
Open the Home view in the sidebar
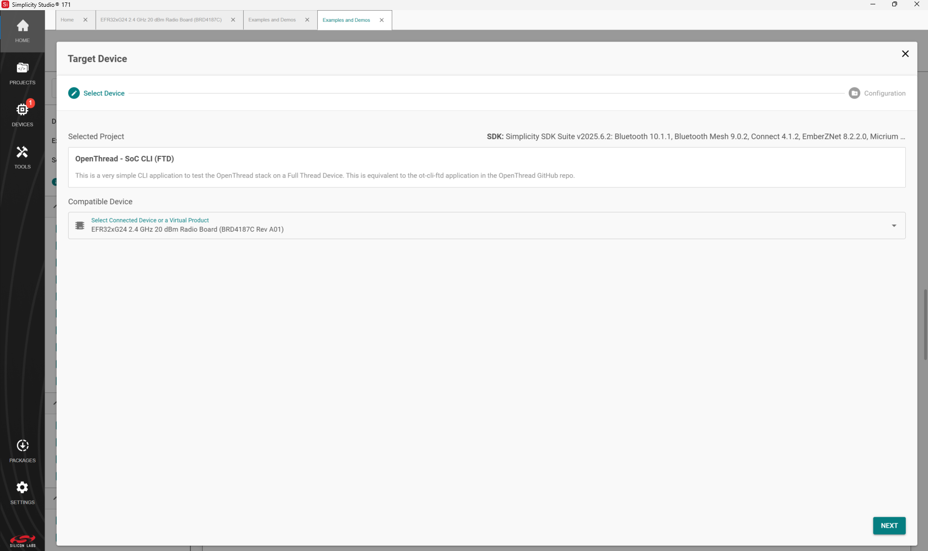tap(22, 31)
